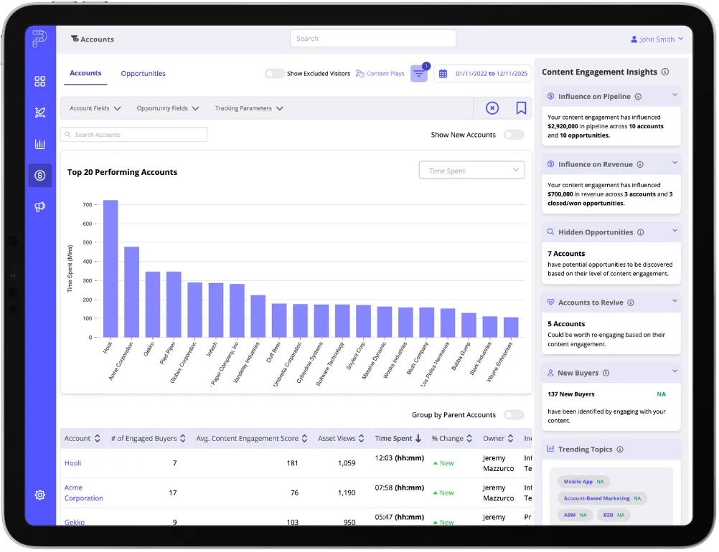The image size is (719, 552).
Task: Open the bar chart analytics sidebar icon
Action: [x=40, y=144]
